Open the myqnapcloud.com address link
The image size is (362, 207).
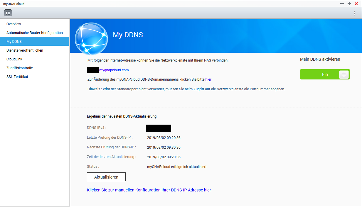(x=114, y=70)
